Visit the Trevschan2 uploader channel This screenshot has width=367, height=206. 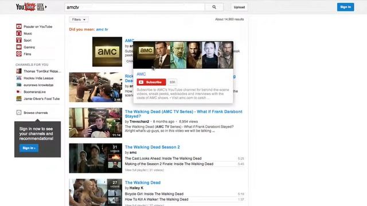139,121
